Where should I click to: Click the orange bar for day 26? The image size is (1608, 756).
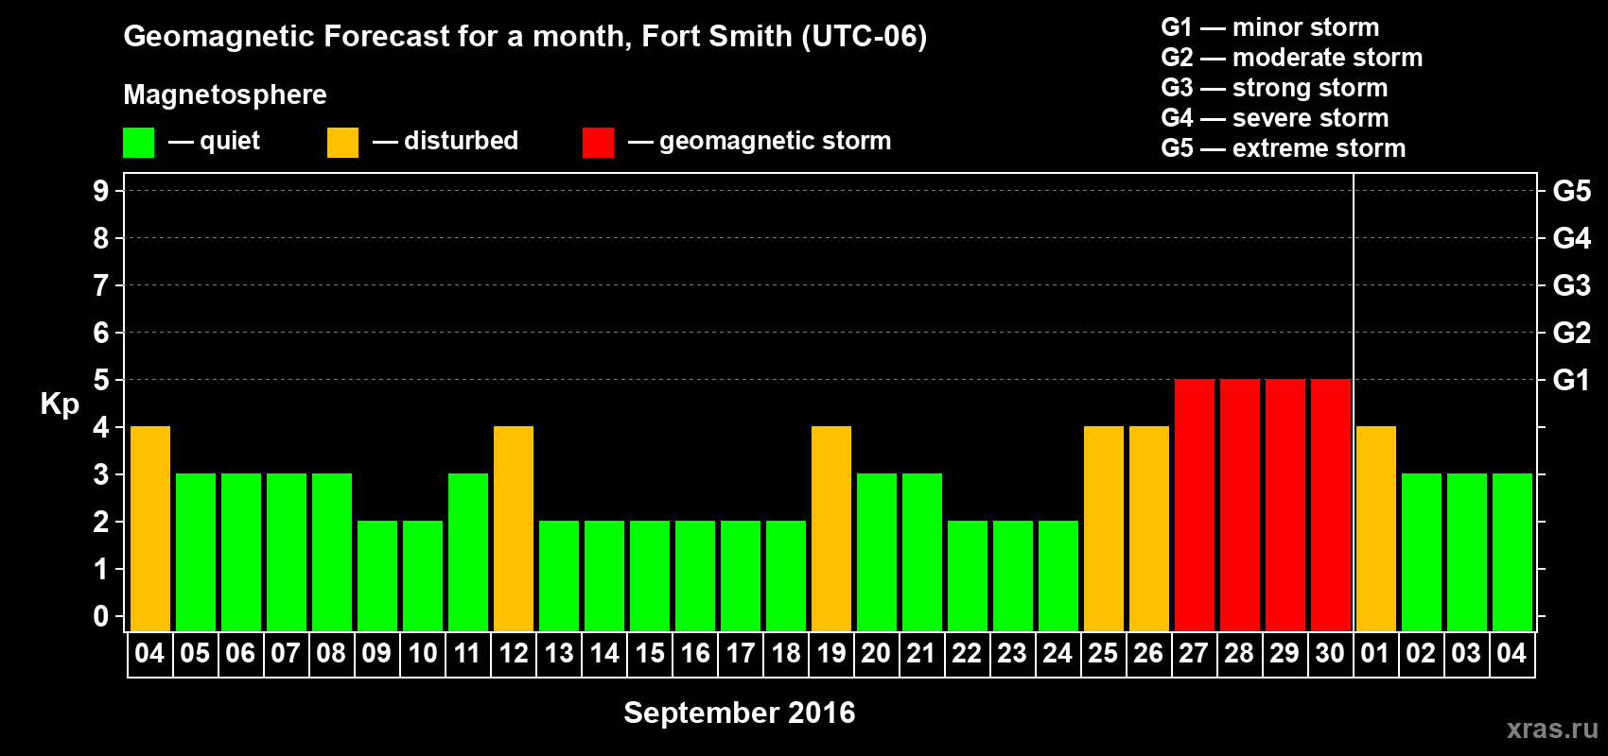coord(1149,529)
